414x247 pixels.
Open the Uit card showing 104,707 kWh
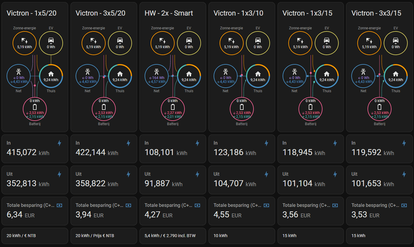pyautogui.click(x=241, y=180)
